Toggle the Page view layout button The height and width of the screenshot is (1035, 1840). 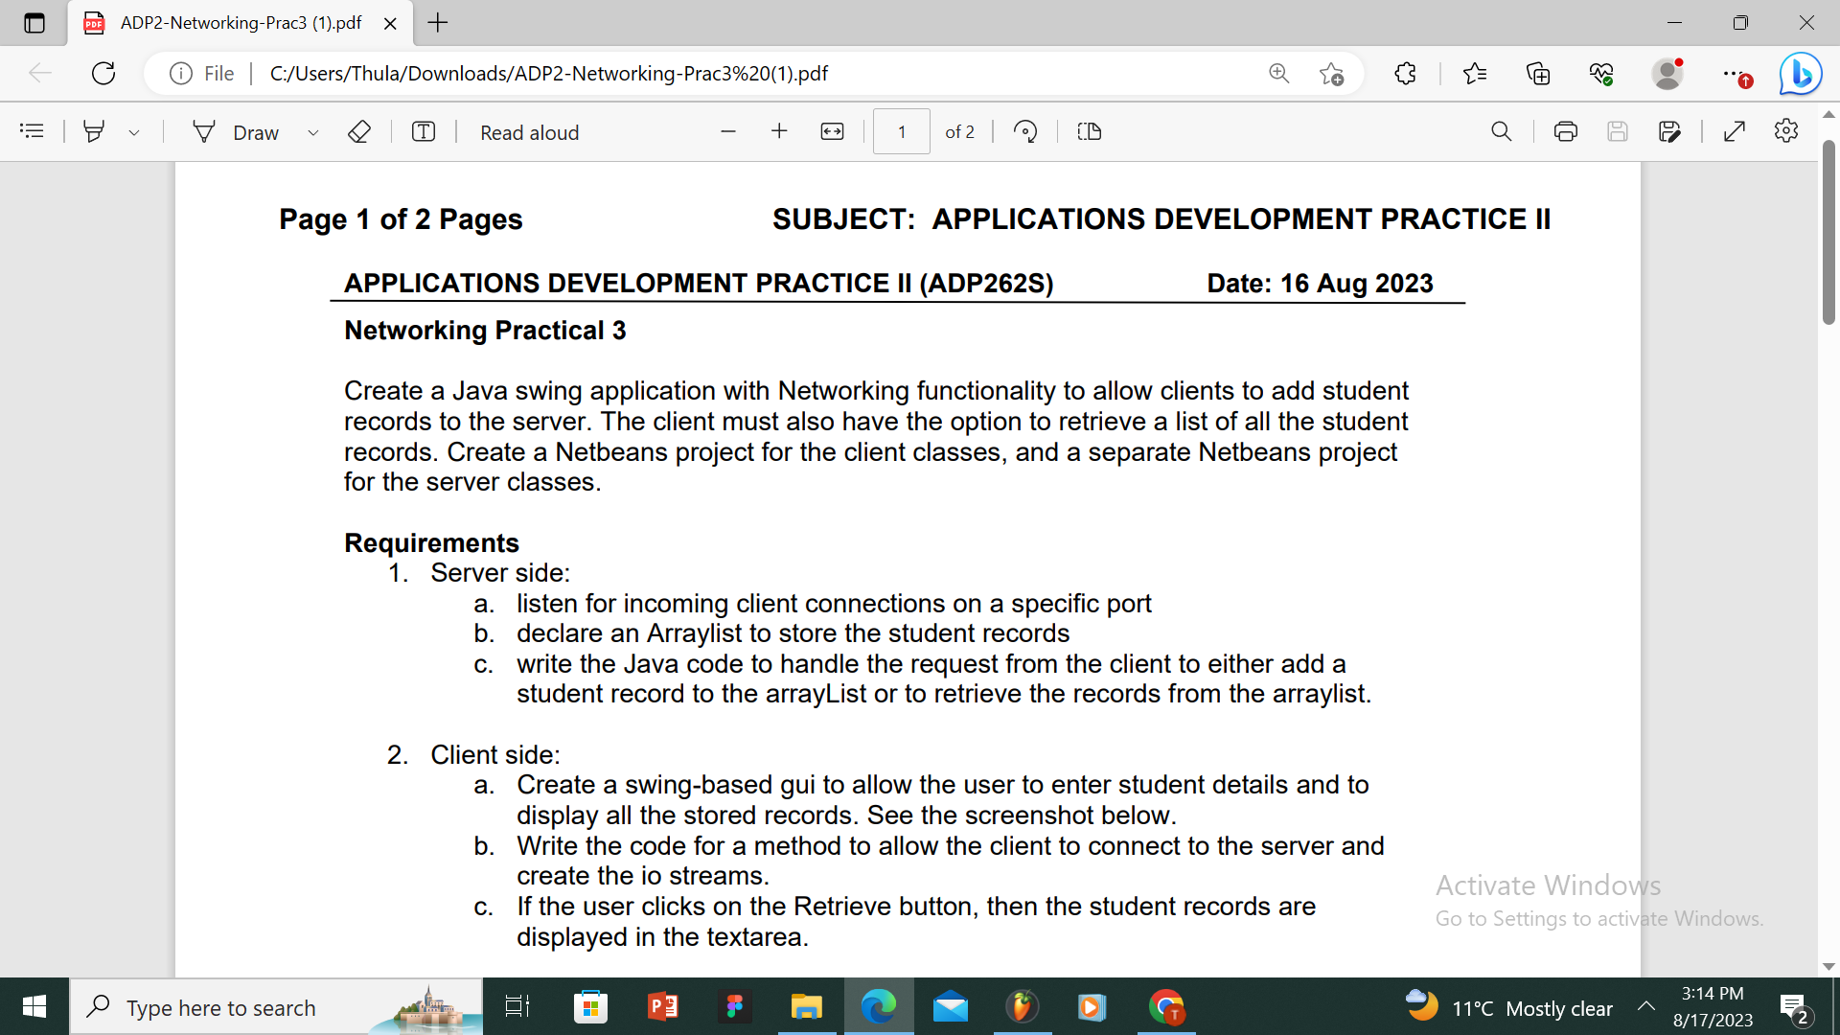(1090, 131)
